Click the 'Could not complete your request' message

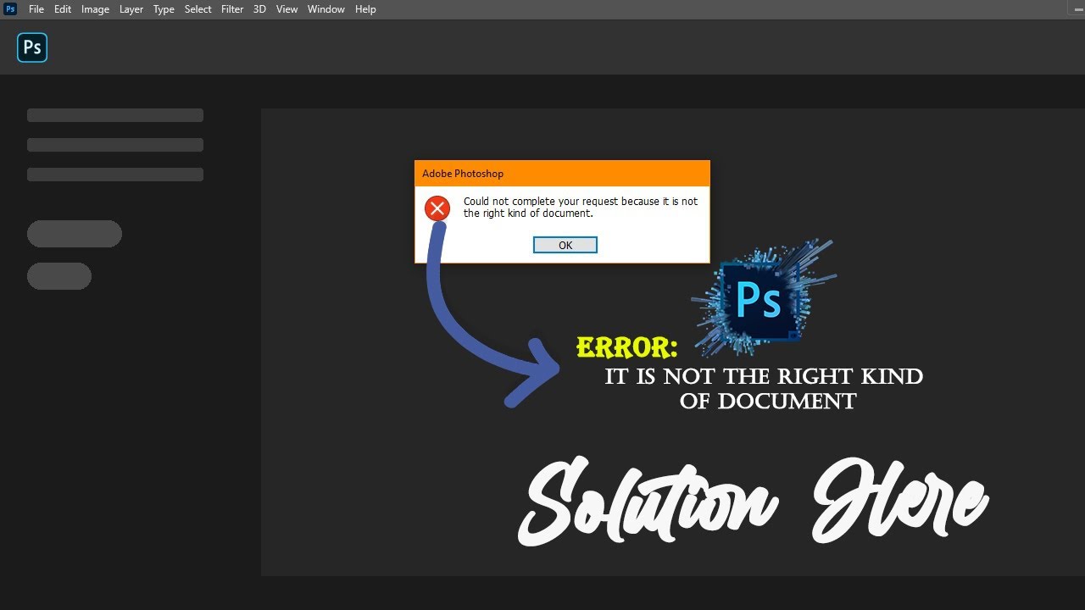(x=581, y=208)
